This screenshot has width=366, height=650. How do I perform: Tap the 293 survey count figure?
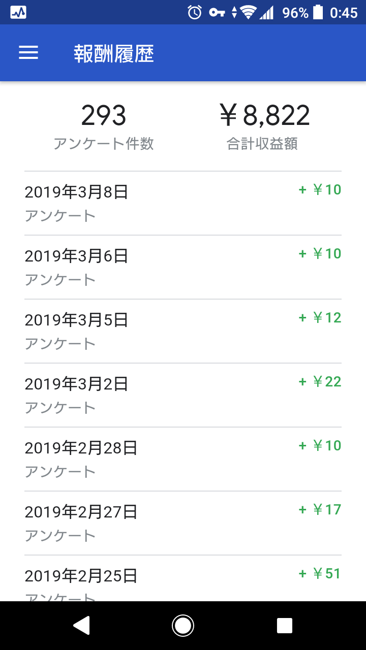(x=104, y=116)
